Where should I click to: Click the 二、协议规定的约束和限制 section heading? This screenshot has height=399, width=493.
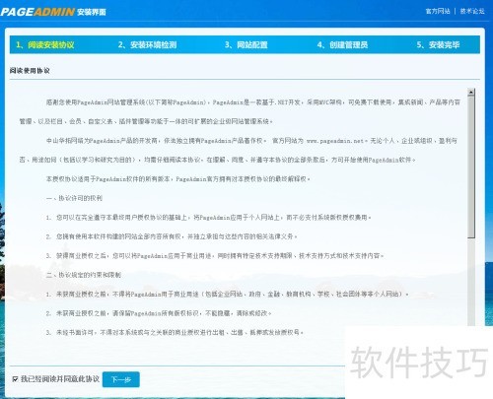click(x=84, y=275)
